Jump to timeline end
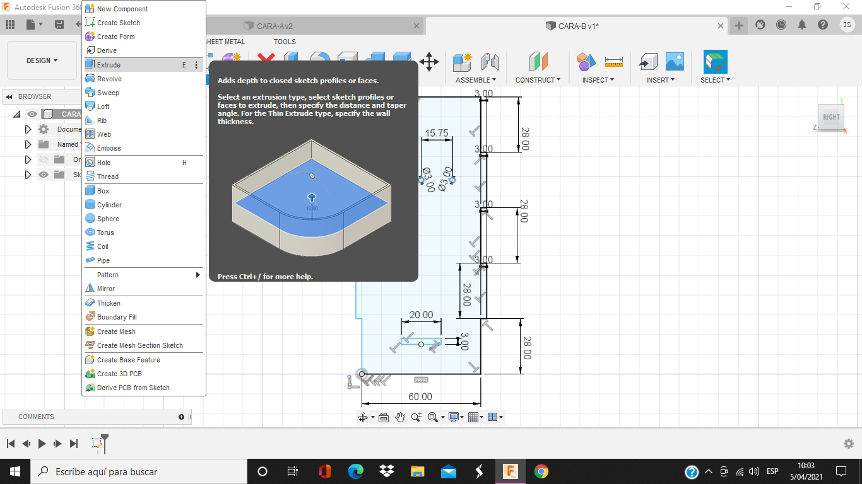862x484 pixels. pos(73,444)
